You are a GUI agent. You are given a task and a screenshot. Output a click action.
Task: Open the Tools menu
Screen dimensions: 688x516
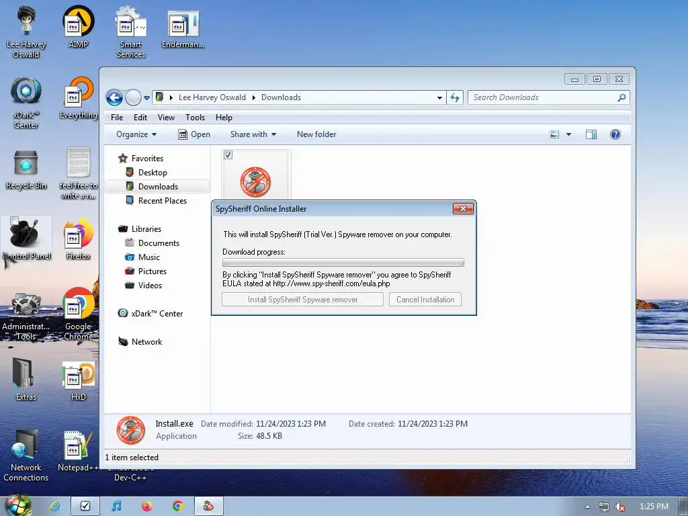(195, 118)
